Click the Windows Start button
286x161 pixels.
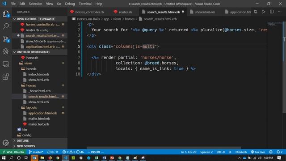click(4, 158)
